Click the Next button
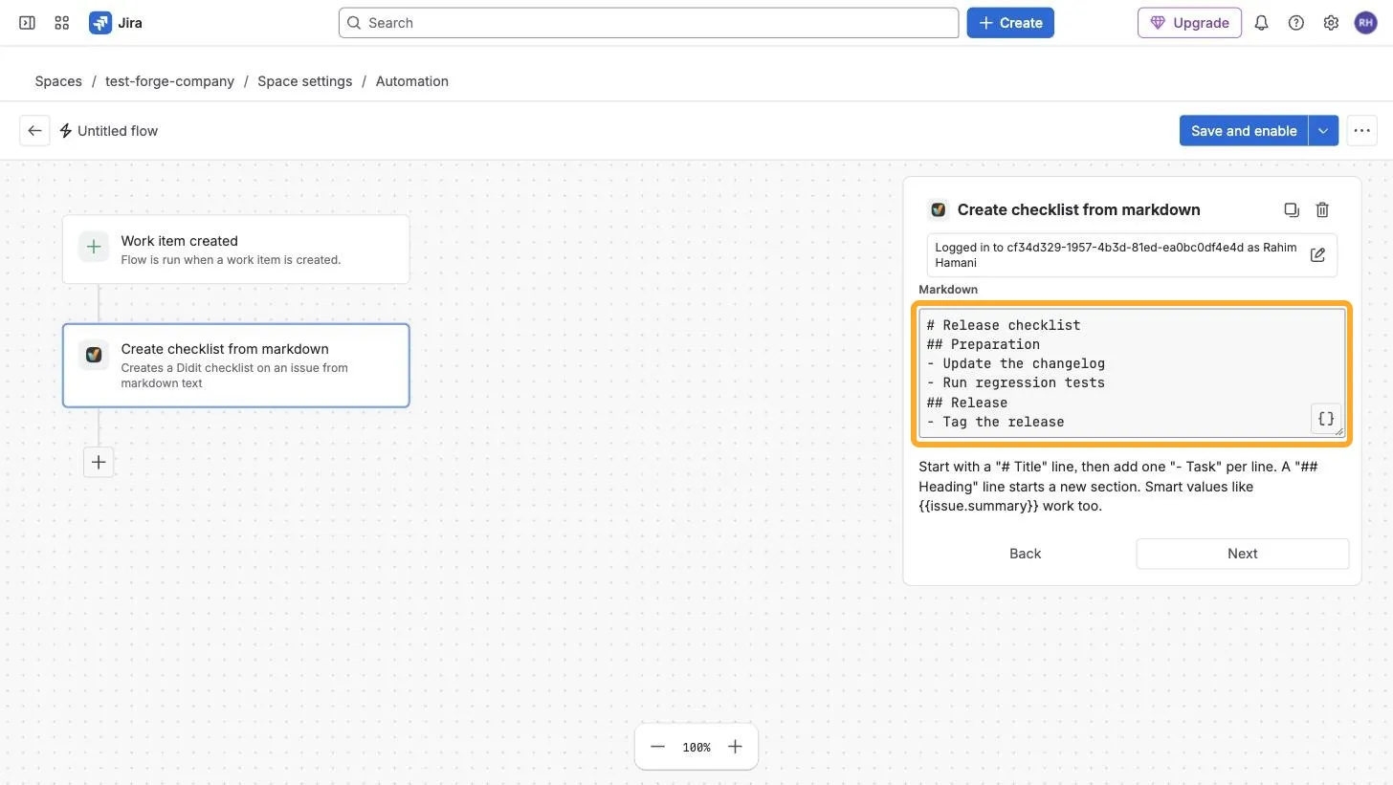The image size is (1393, 785). (1242, 554)
